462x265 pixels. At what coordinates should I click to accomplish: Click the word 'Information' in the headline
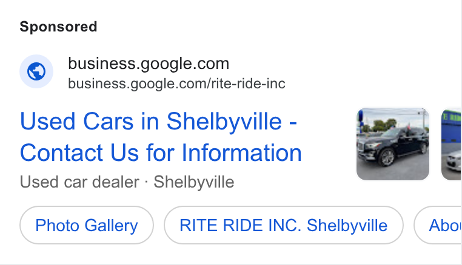(241, 152)
